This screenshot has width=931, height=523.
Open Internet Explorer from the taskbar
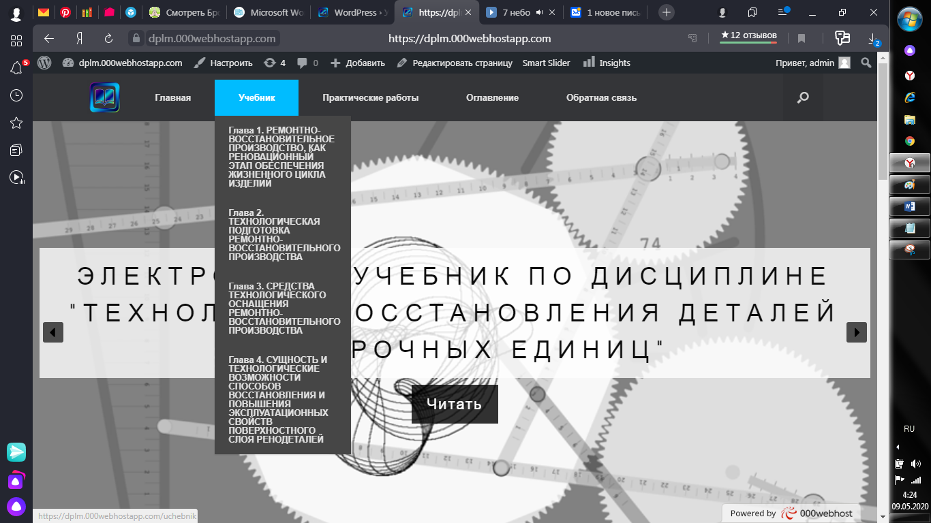click(909, 97)
